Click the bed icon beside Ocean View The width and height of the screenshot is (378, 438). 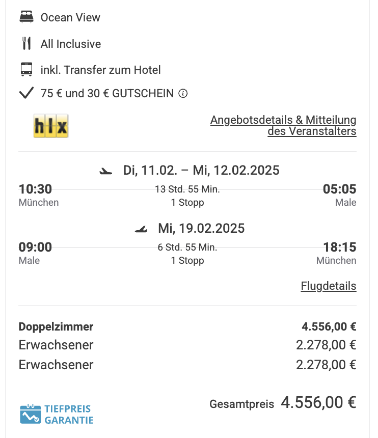[x=26, y=17]
